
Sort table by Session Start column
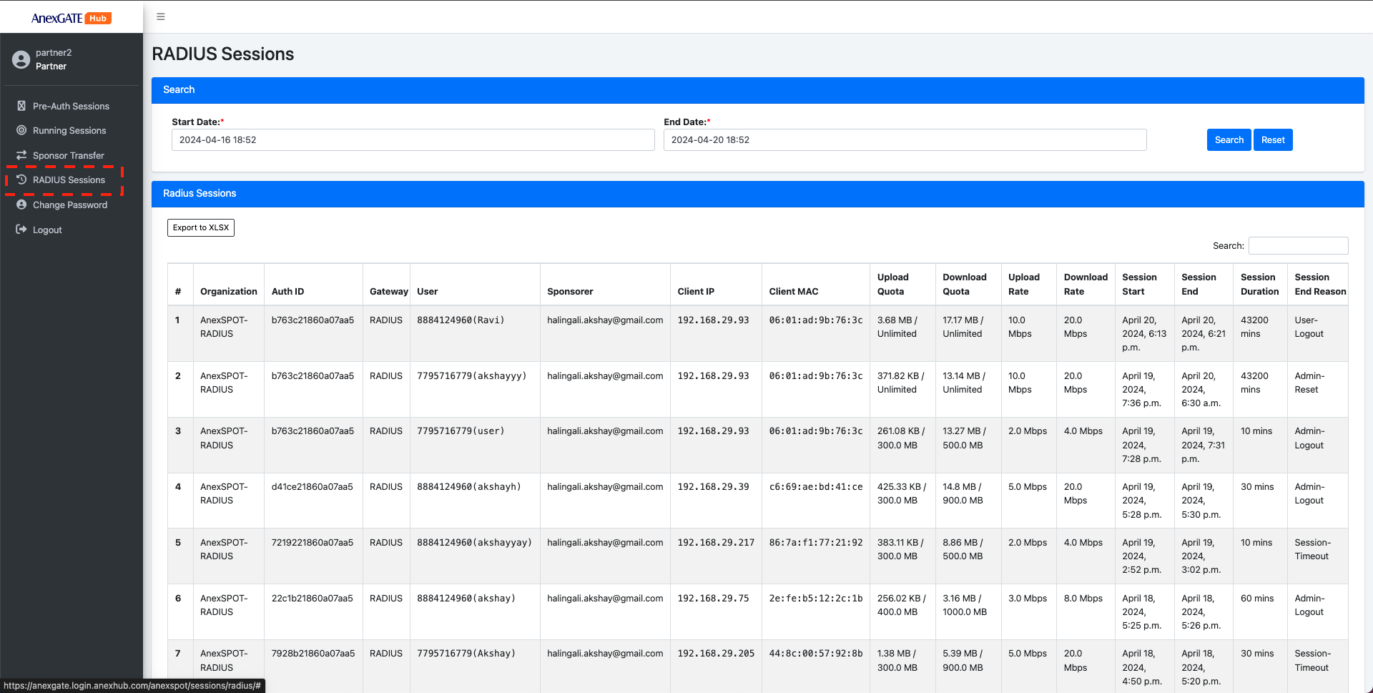(1139, 284)
